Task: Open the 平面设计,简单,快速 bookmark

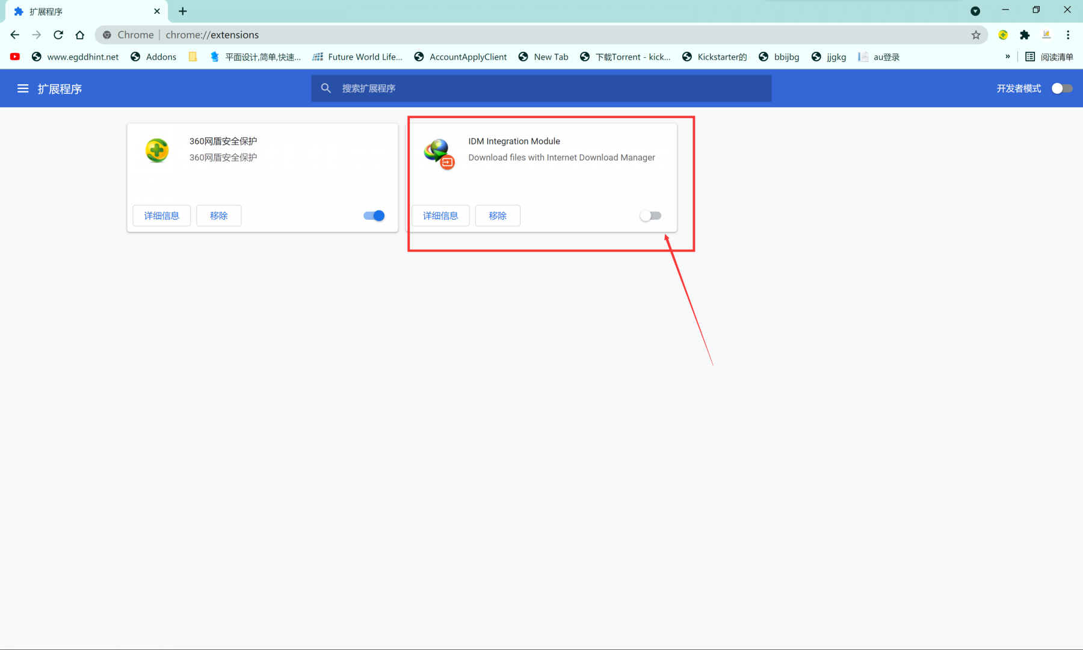Action: pyautogui.click(x=255, y=57)
